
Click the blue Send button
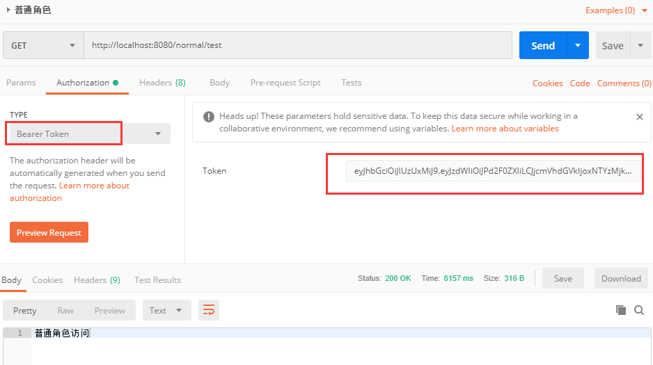point(543,45)
